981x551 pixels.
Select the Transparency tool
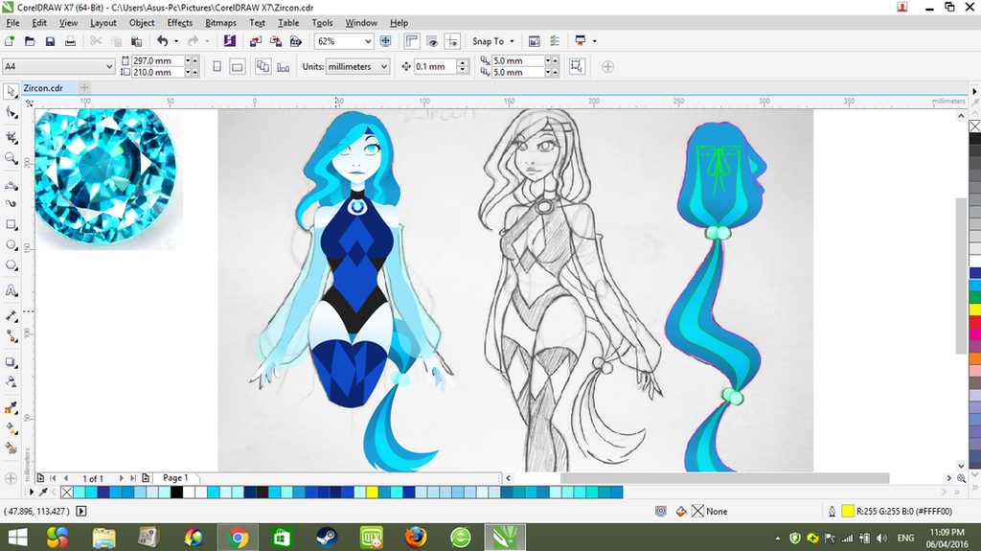tap(11, 382)
